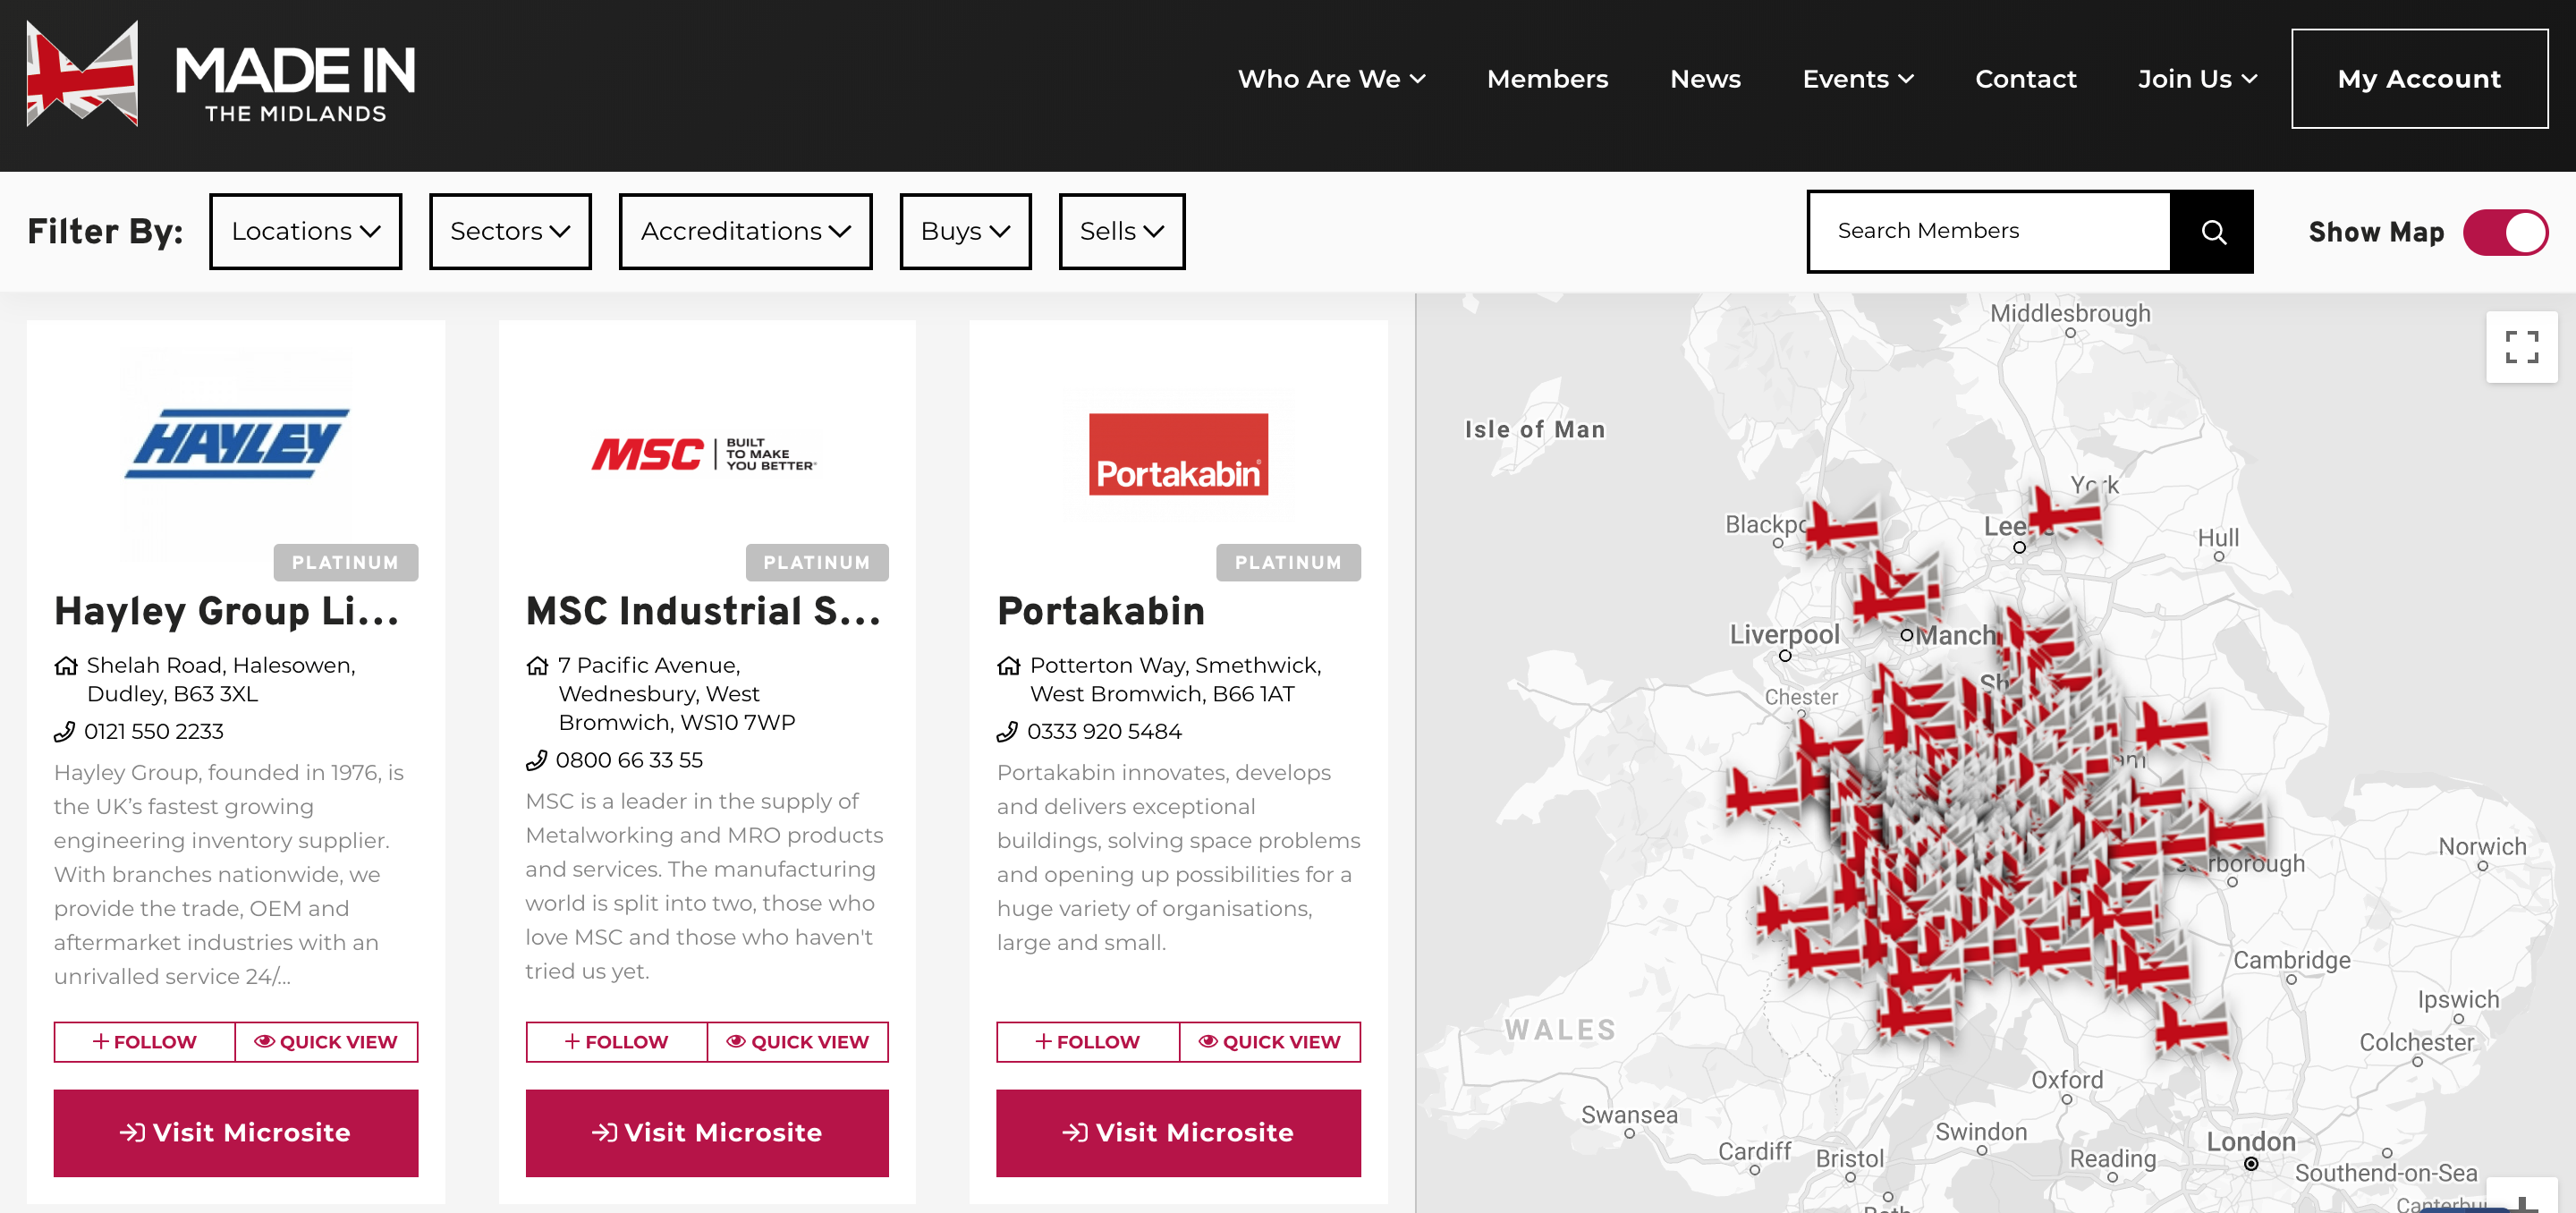Click phone icon next to 0800 66 33 55
Screen dimensions: 2576x1213
(537, 761)
